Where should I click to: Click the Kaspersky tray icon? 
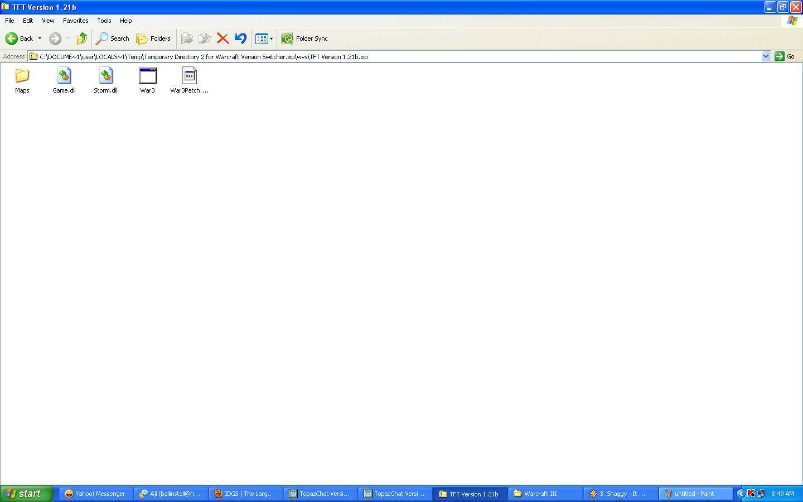coord(751,494)
